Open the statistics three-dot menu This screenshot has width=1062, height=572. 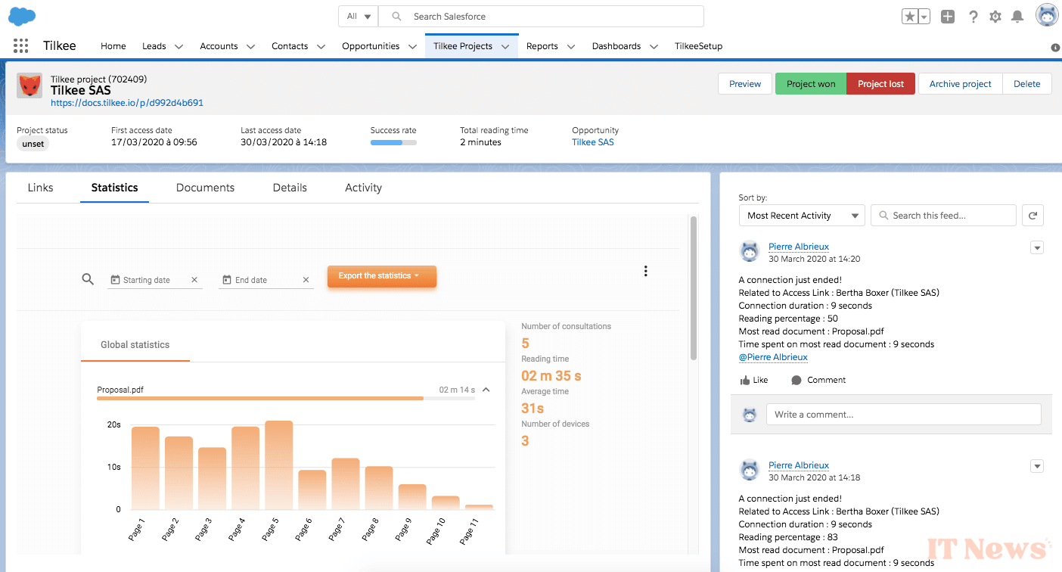point(645,271)
